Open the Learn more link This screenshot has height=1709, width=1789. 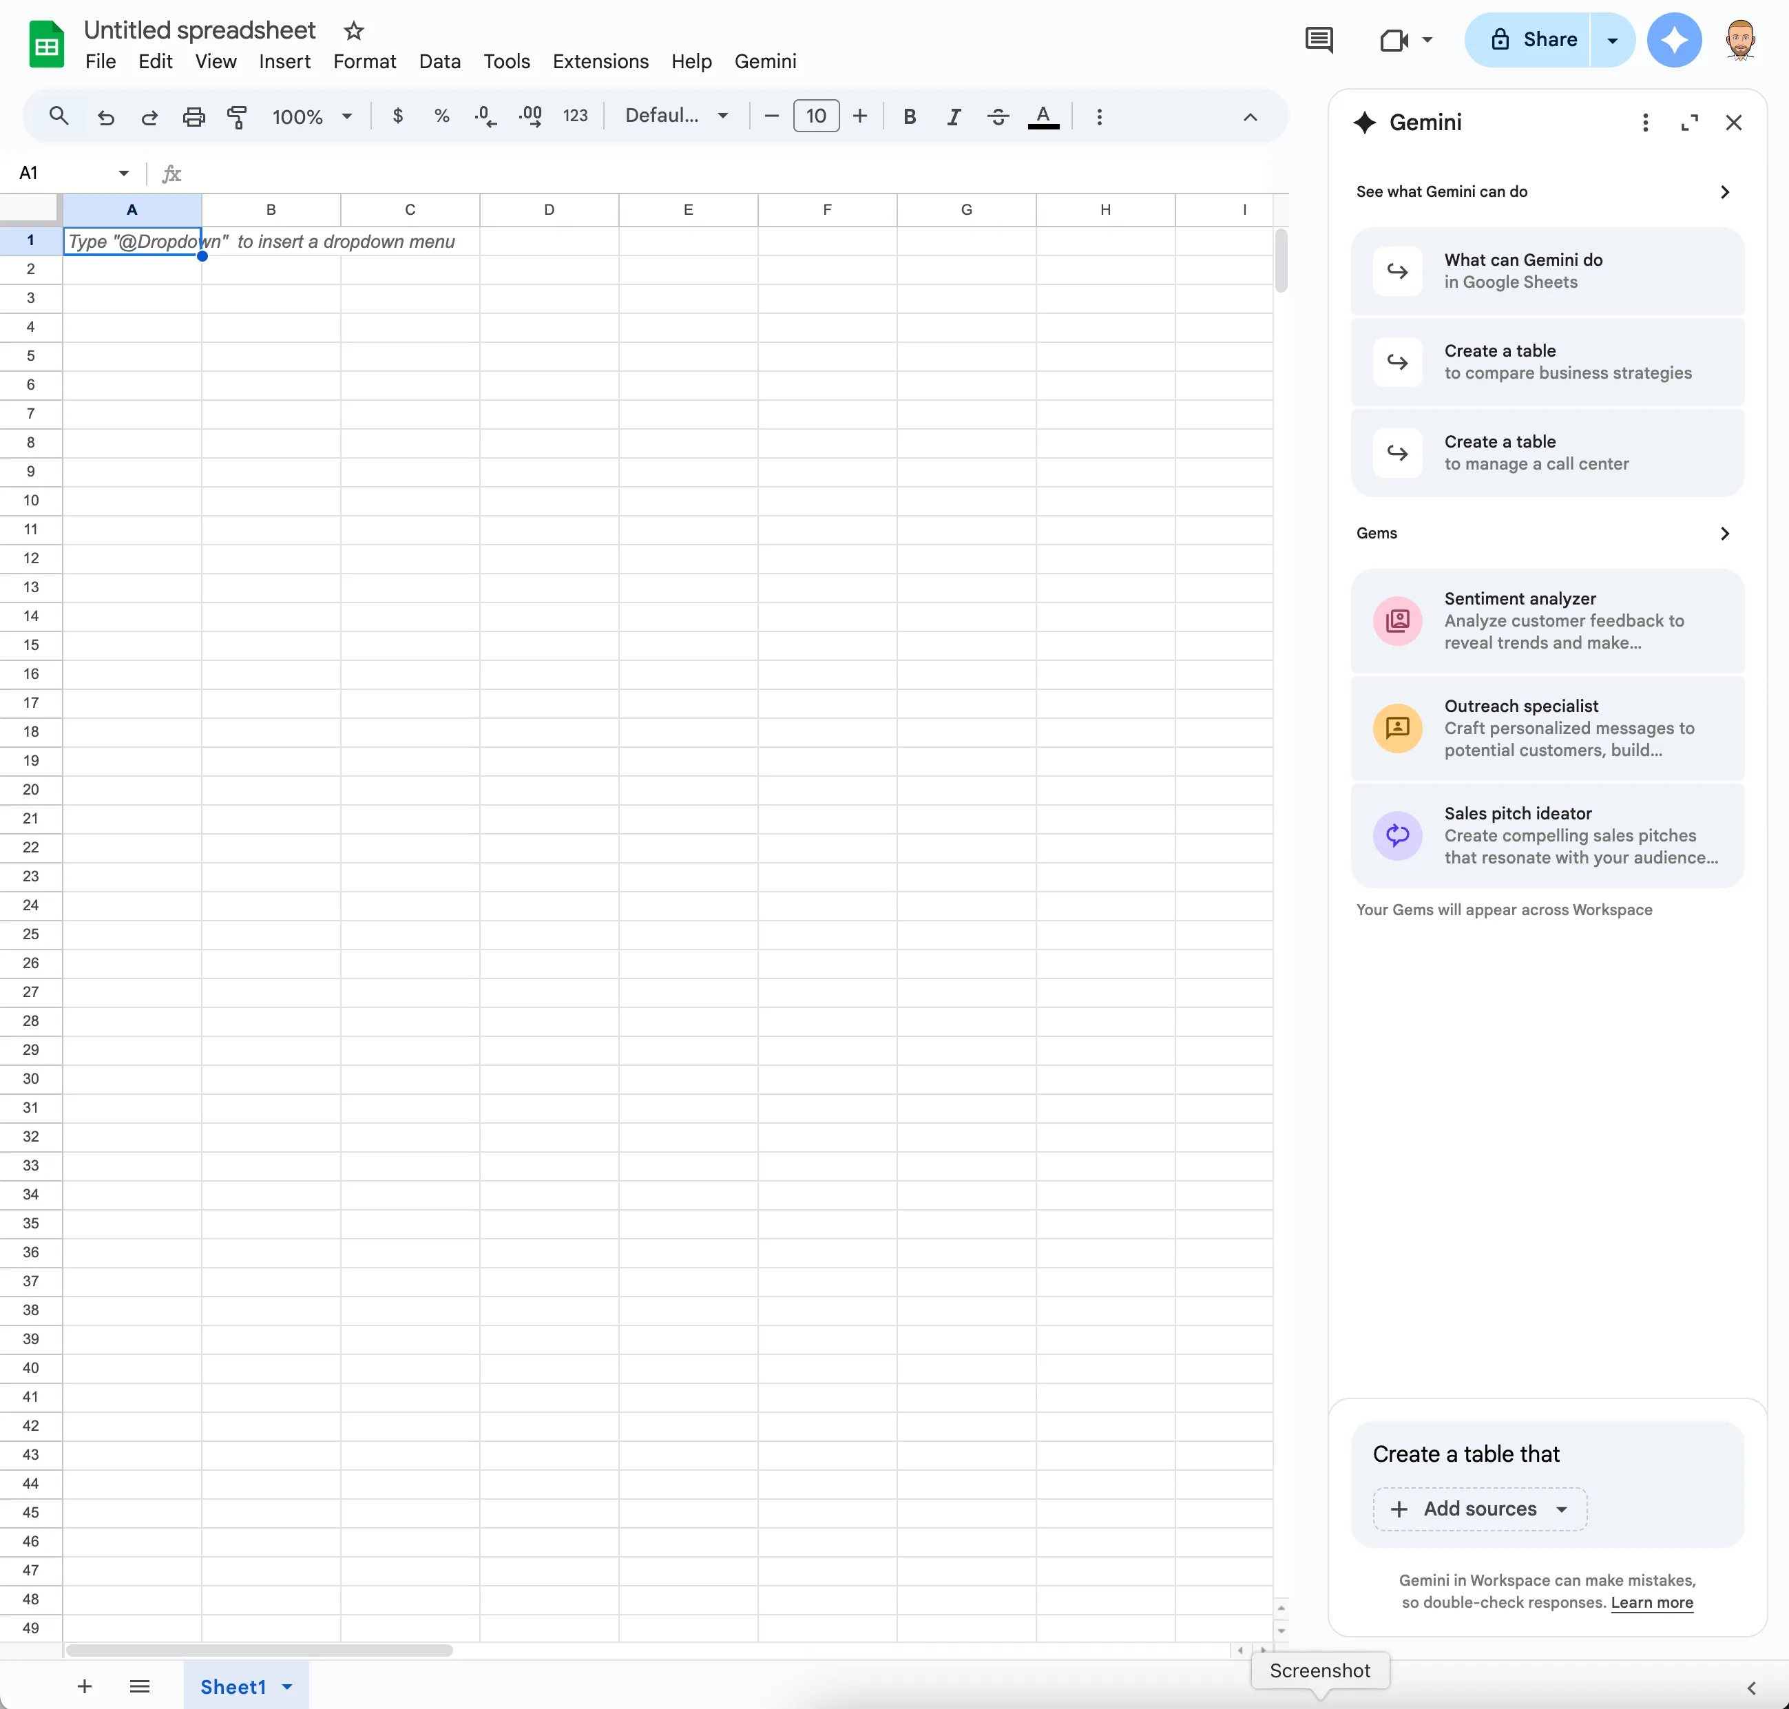(1651, 1602)
